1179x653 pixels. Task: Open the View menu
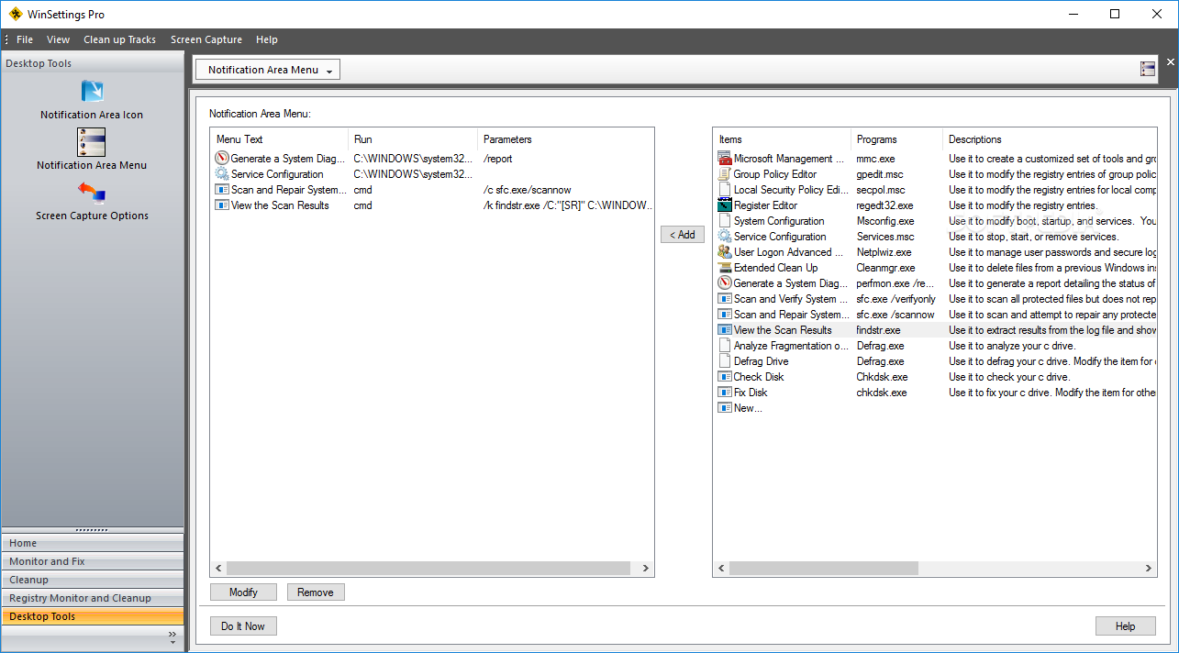coord(59,39)
